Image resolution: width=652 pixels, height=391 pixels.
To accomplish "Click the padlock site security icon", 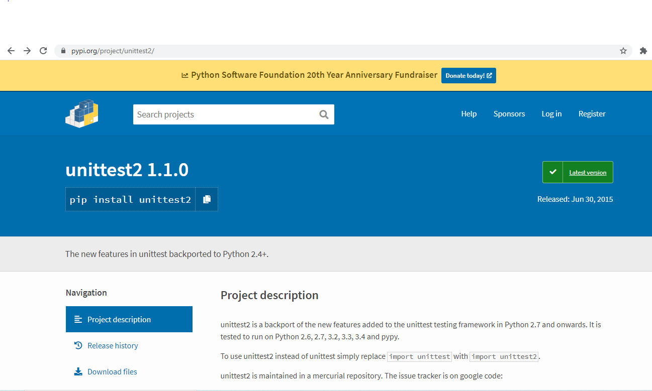I will pyautogui.click(x=63, y=51).
